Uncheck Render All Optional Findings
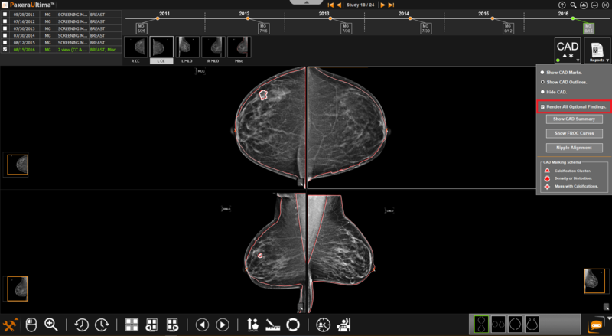The height and width of the screenshot is (336, 612). click(542, 106)
